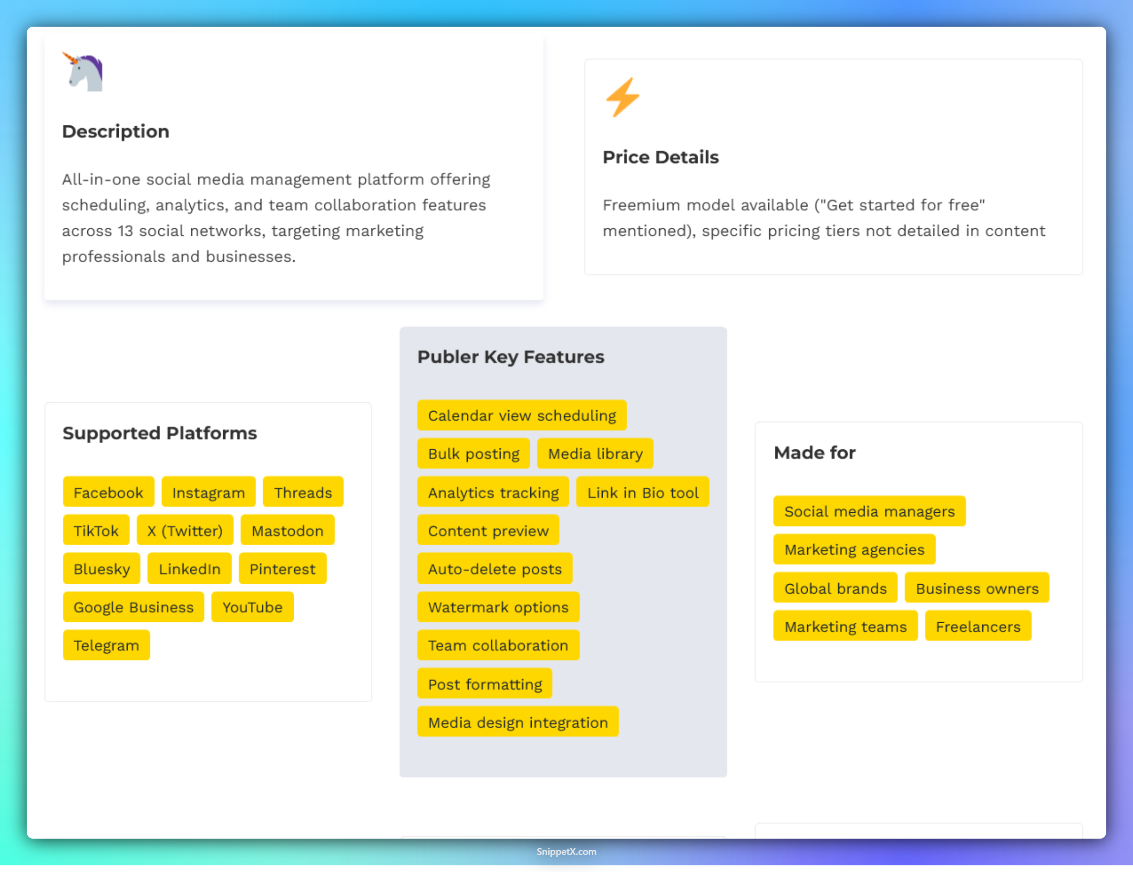
Task: Select the Analytics tracking tag
Action: tap(494, 492)
